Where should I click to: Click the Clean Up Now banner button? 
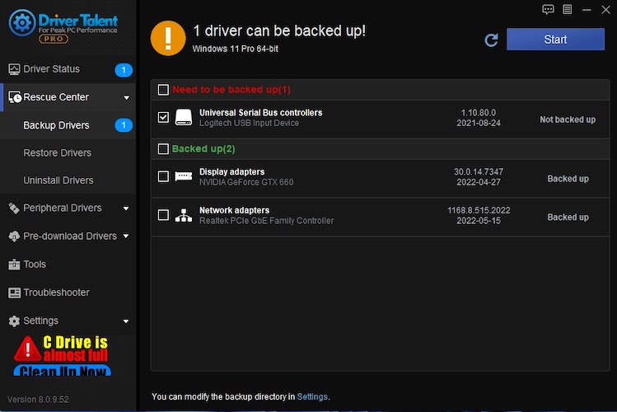pos(62,370)
